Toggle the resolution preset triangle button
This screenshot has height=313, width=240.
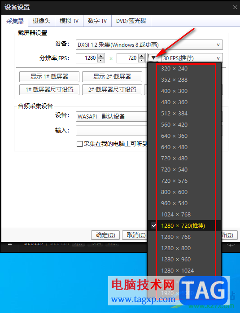[x=153, y=58]
